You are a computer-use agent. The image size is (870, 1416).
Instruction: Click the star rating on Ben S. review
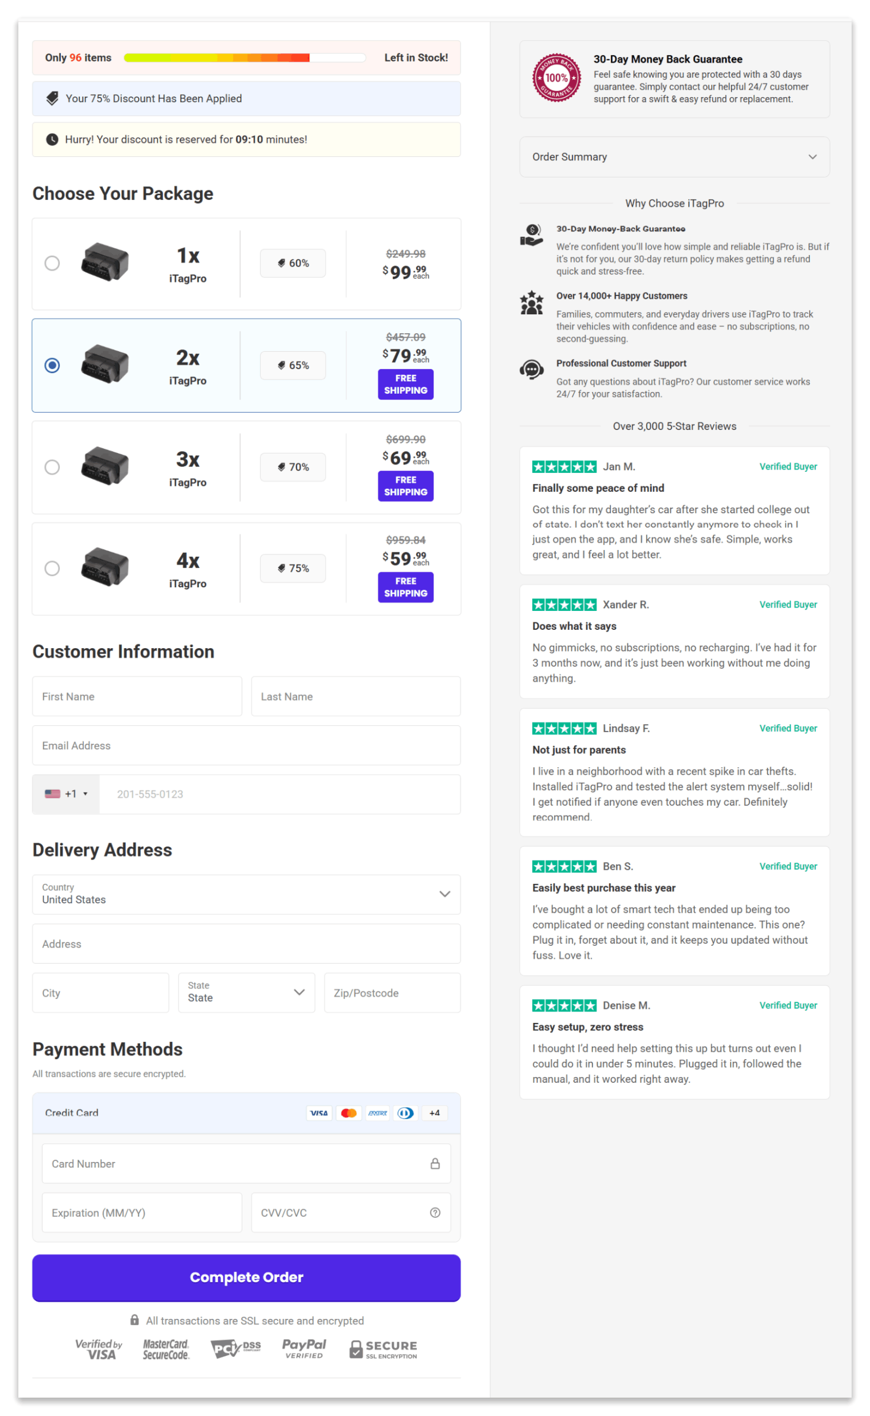tap(564, 867)
